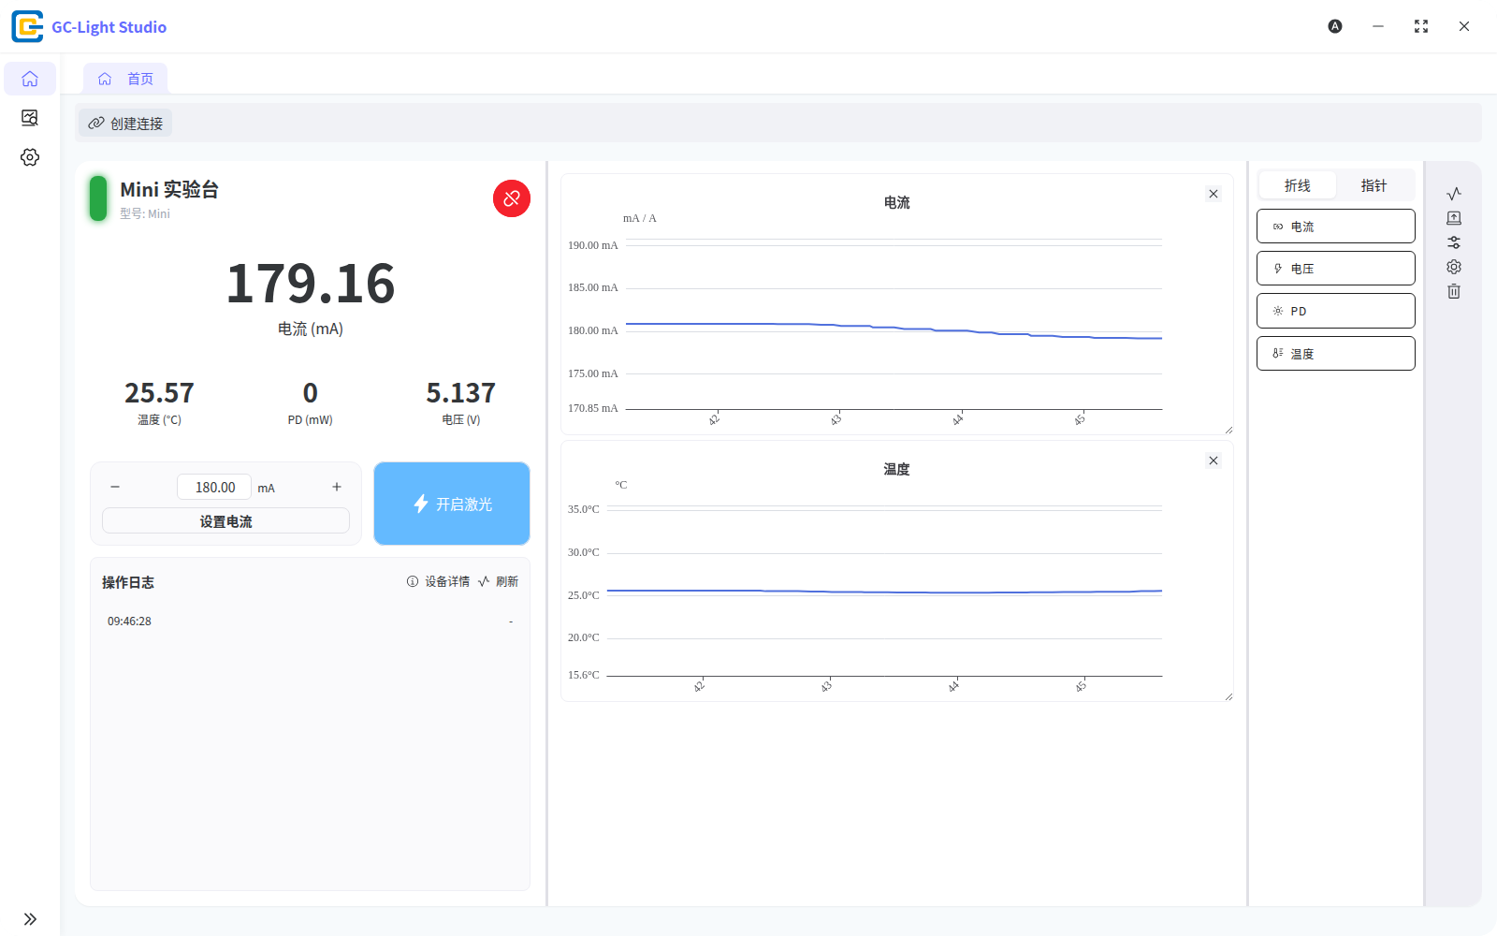Screen dimensions: 1497x936
Task: Click the 电流 chart resize handle
Action: [x=1228, y=430]
